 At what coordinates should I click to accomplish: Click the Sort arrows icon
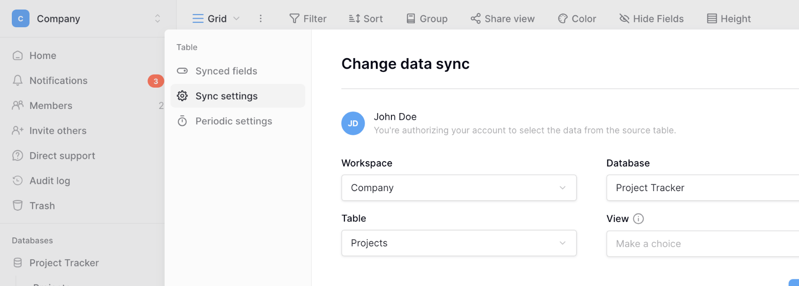pyautogui.click(x=354, y=19)
